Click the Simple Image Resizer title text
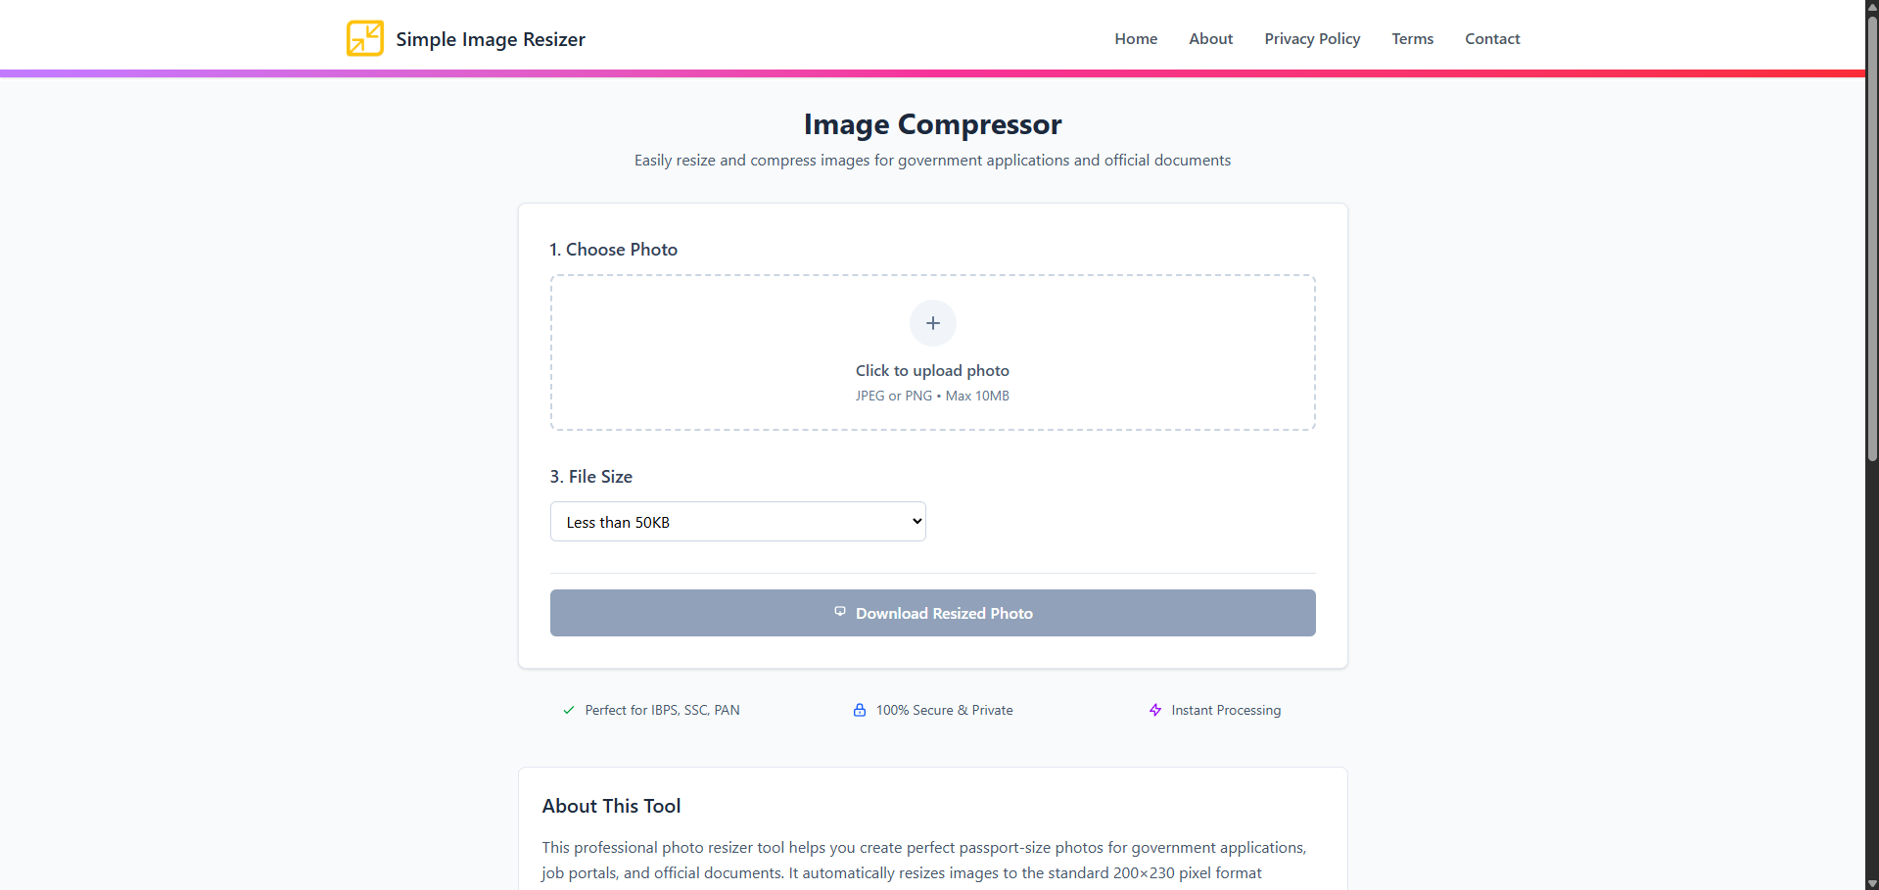The width and height of the screenshot is (1879, 890). pos(490,38)
